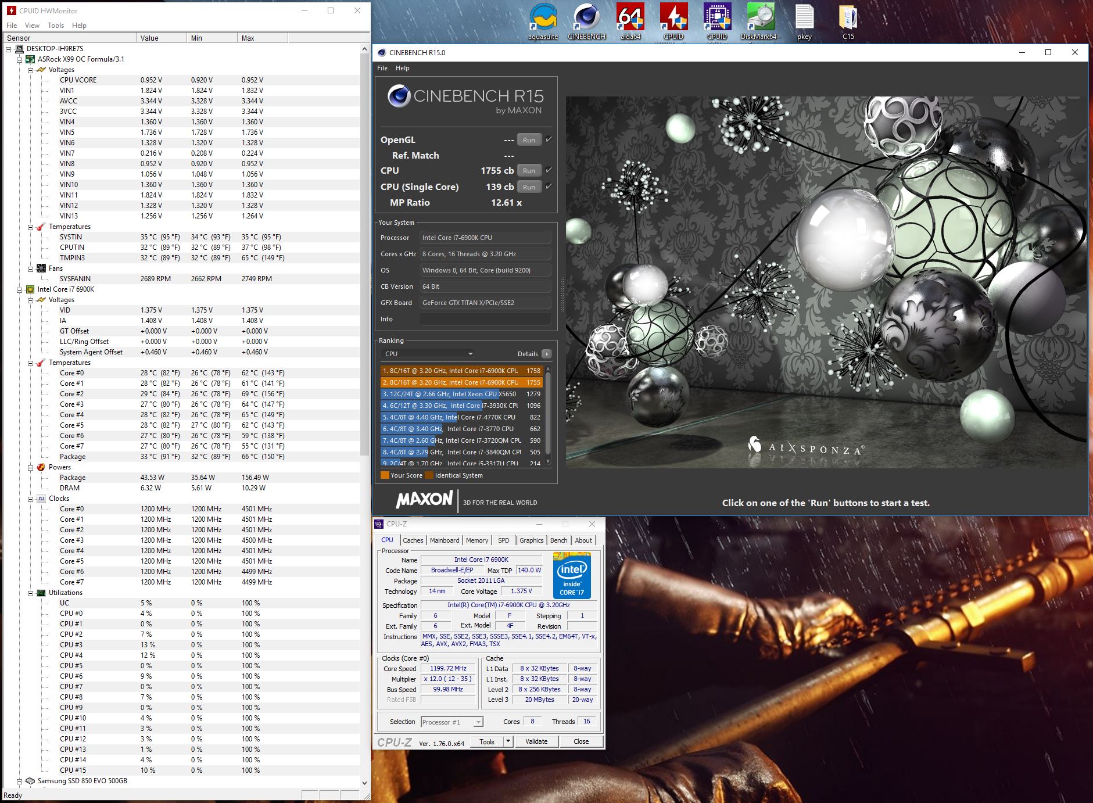Collapse the DESKTOP-IH9RE7S root node
Viewport: 1093px width, 803px height.
click(x=9, y=49)
